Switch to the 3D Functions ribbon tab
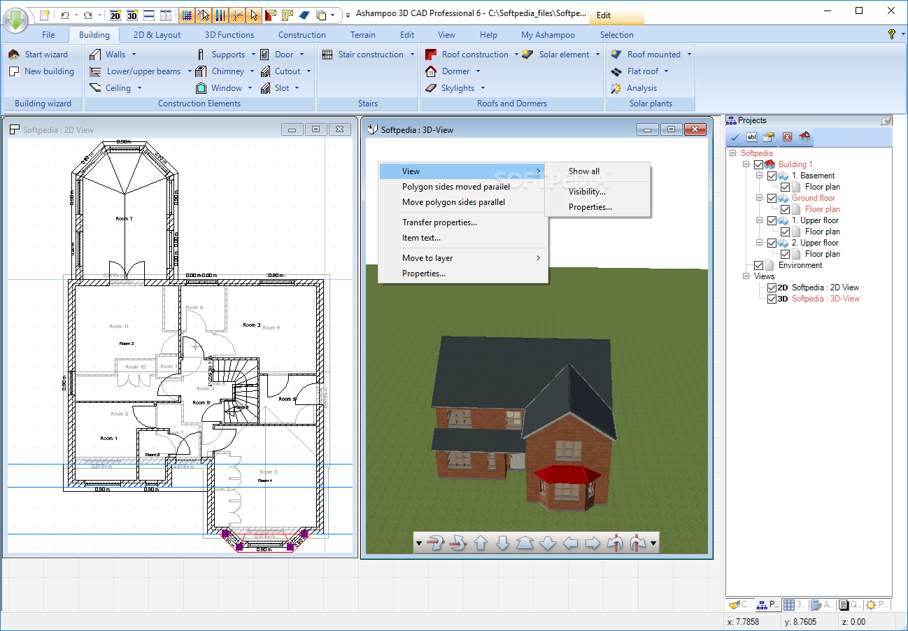The height and width of the screenshot is (631, 908). 229,34
